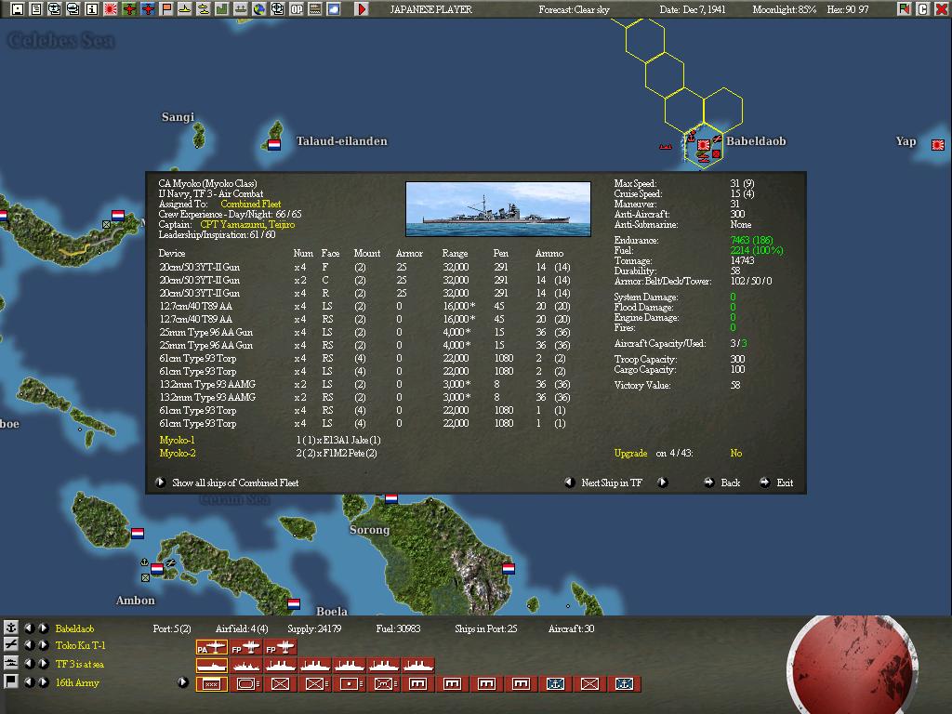Viewport: 952px width, 714px height.
Task: Open the 16th Army link
Action: click(x=77, y=682)
